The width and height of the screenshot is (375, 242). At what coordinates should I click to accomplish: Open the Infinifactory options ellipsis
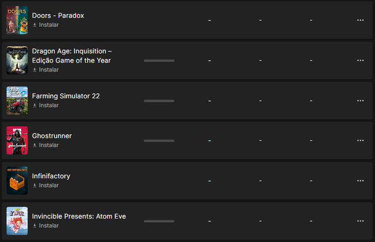click(x=360, y=181)
